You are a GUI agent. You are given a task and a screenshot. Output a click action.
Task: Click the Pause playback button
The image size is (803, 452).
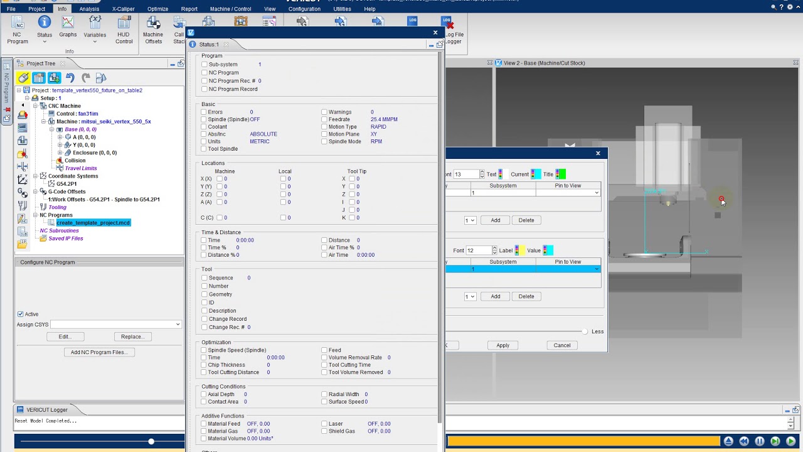(x=760, y=441)
